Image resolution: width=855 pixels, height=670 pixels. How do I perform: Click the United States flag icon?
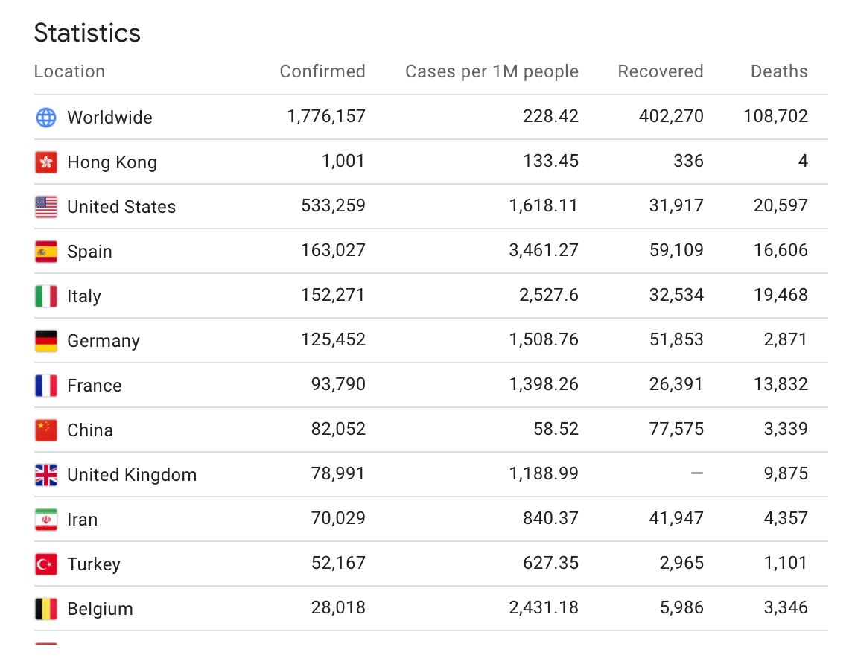tap(46, 207)
